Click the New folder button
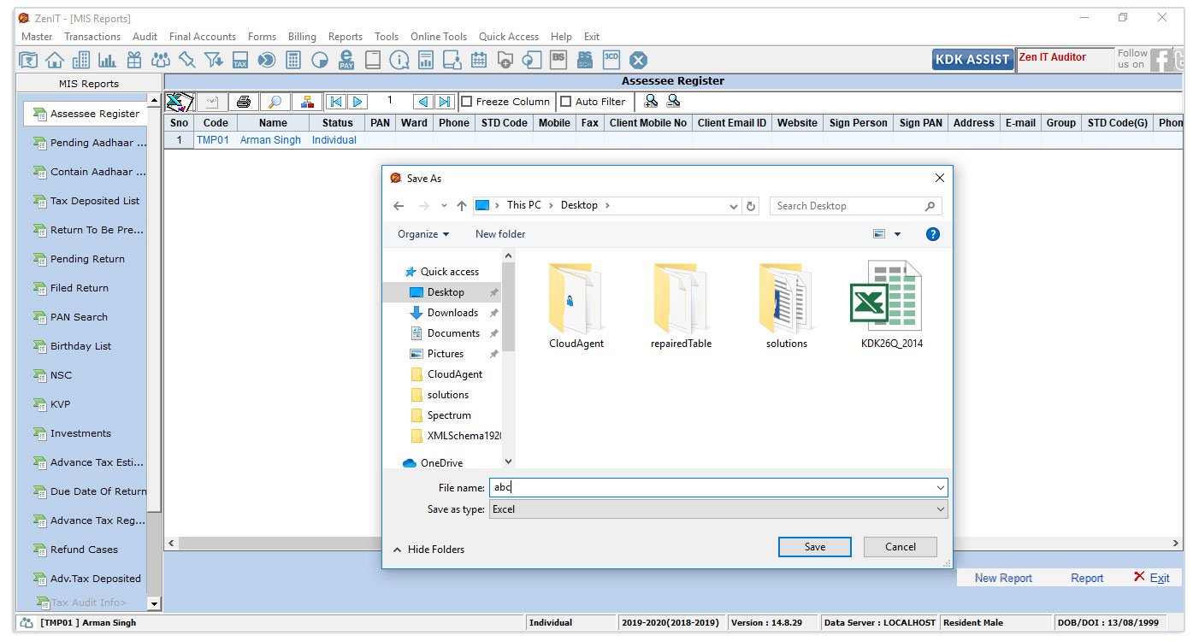 coord(500,234)
